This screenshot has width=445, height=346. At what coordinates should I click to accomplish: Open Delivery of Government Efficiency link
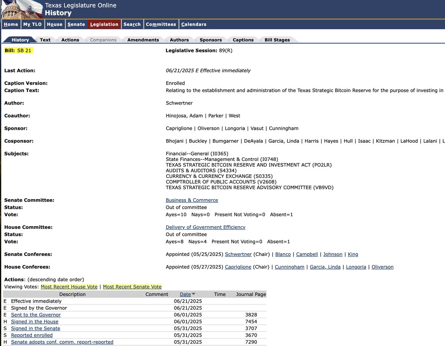pos(205,227)
